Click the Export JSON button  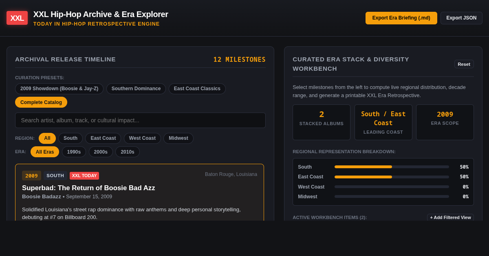tap(461, 18)
